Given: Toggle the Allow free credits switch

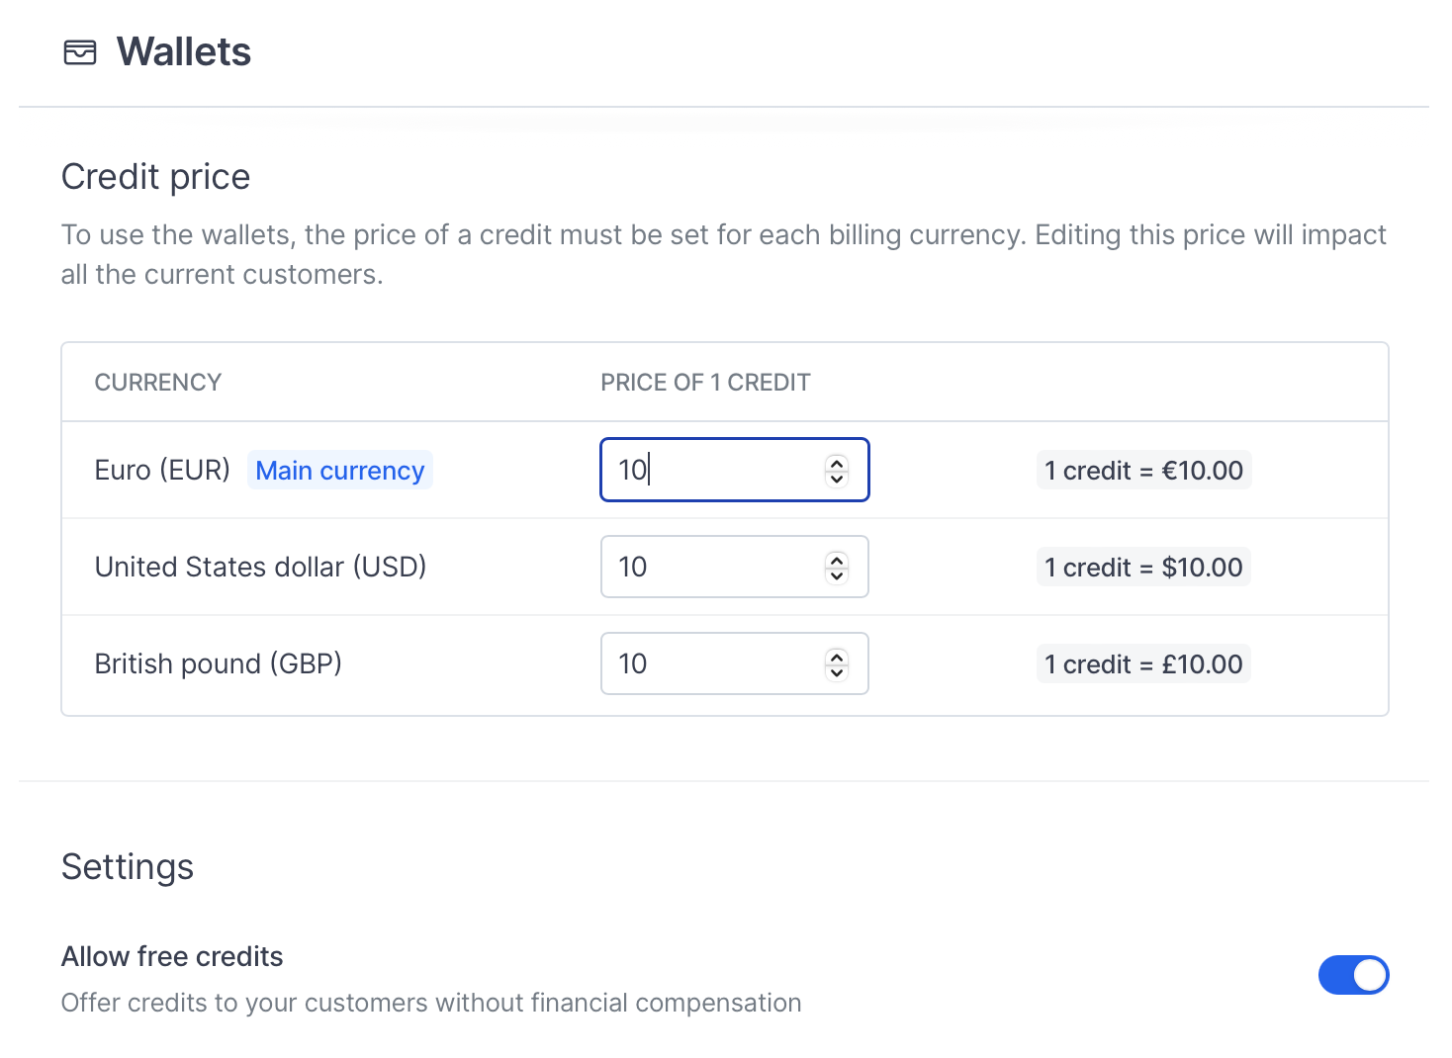Looking at the screenshot, I should [1353, 975].
